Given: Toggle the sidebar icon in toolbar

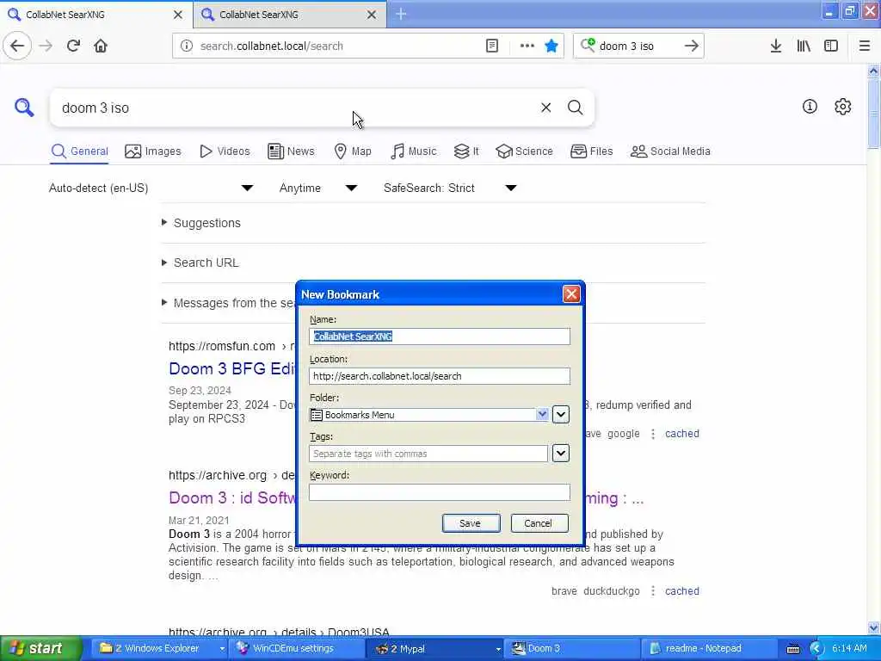Looking at the screenshot, I should click(x=831, y=46).
